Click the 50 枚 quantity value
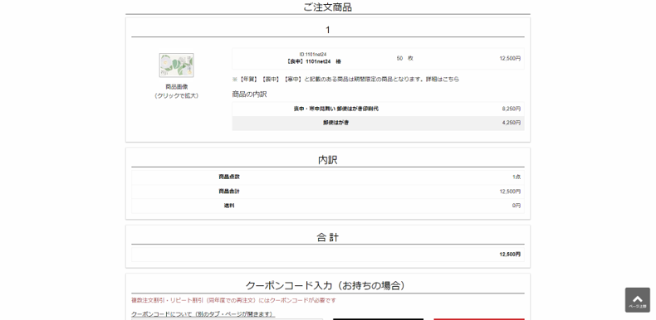656x320 pixels. (x=404, y=59)
